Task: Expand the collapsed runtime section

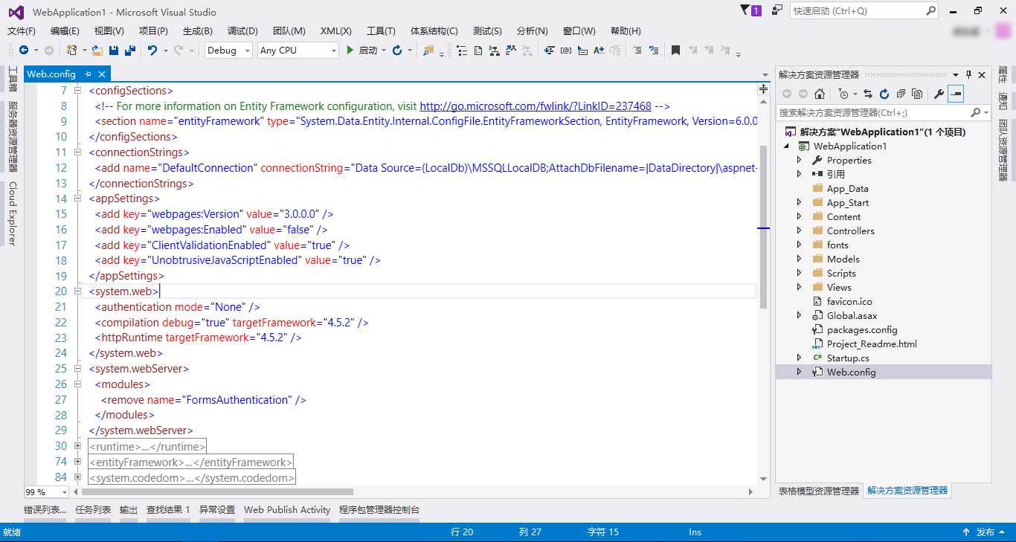Action: (x=77, y=446)
